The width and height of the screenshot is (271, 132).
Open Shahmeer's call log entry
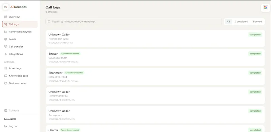(x=155, y=77)
